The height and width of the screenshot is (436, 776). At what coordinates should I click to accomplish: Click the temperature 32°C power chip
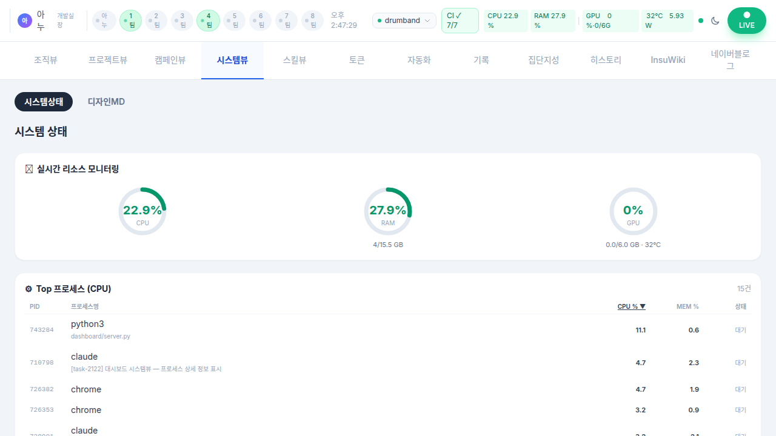coord(667,21)
